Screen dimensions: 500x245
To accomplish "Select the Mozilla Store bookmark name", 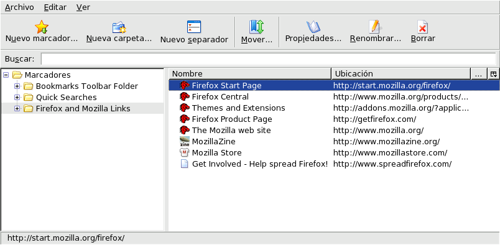I will [216, 152].
